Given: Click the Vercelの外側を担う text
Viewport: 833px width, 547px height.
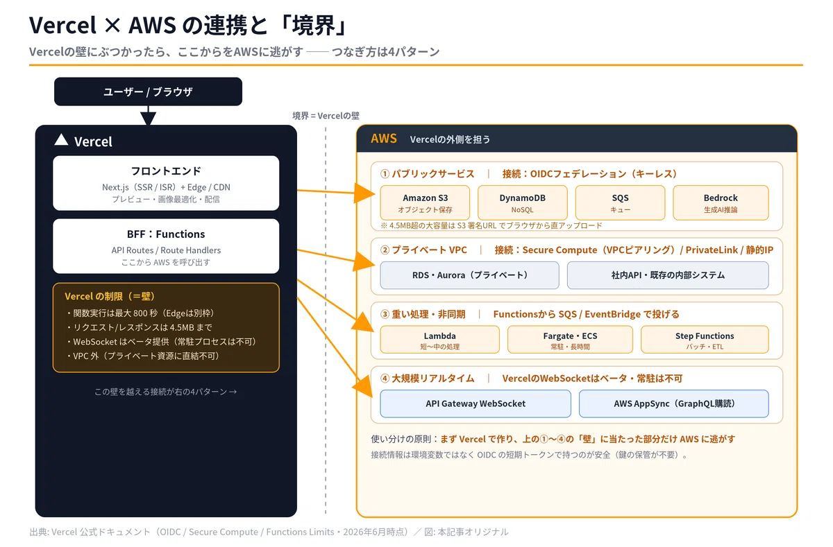Looking at the screenshot, I should (x=450, y=139).
